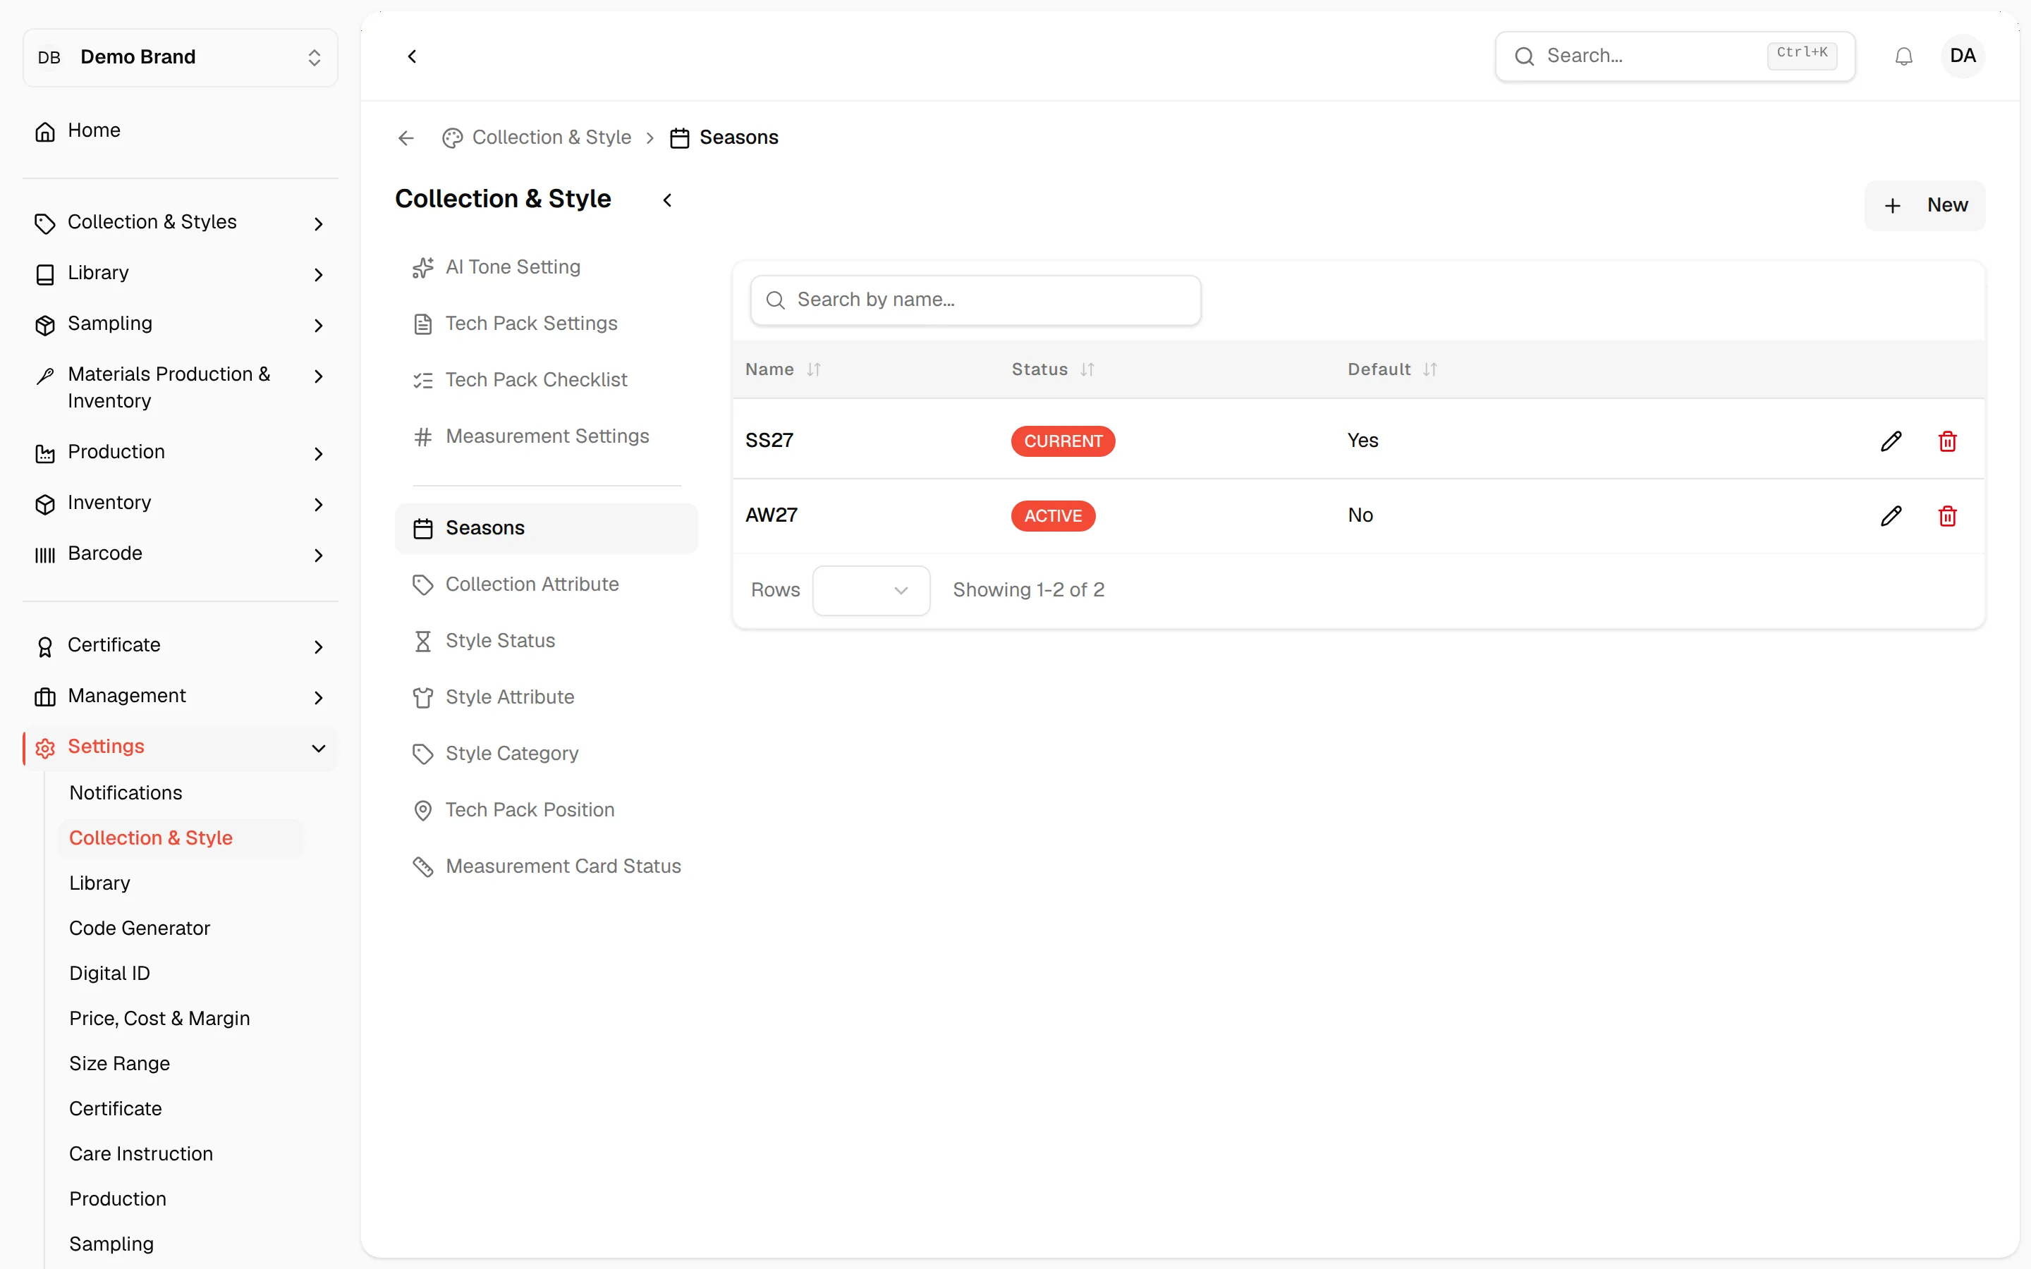Click the Search by name field
The image size is (2031, 1269).
(x=975, y=300)
